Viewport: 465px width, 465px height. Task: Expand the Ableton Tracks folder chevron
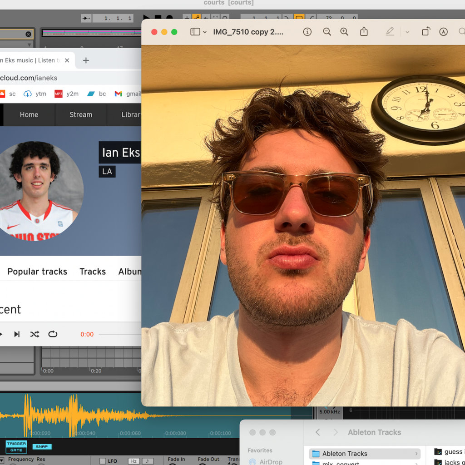pos(416,454)
